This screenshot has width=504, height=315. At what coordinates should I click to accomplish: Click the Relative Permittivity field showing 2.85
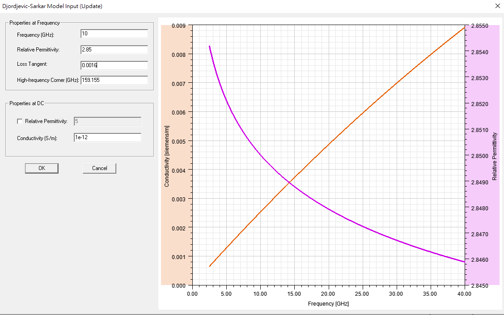tap(114, 50)
